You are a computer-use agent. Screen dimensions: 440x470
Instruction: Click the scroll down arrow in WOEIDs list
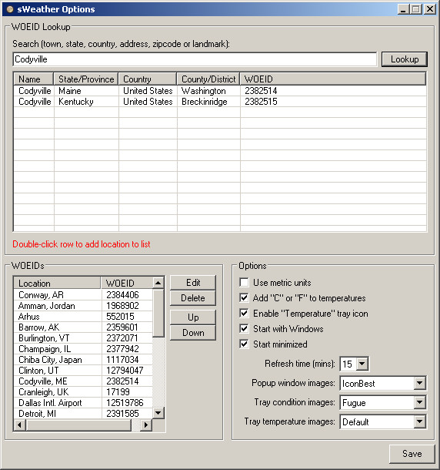point(158,413)
